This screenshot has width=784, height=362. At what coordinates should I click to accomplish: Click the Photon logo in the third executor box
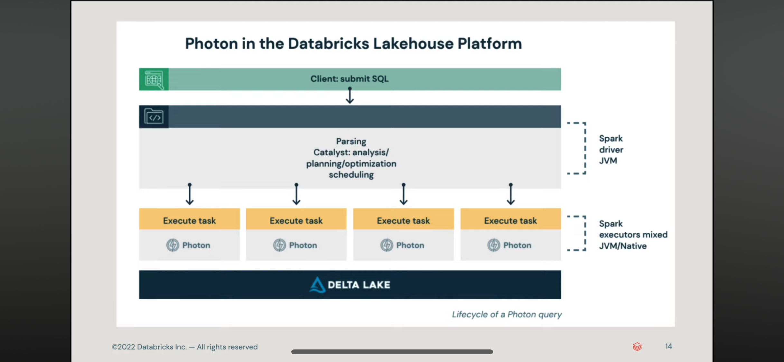[387, 245]
